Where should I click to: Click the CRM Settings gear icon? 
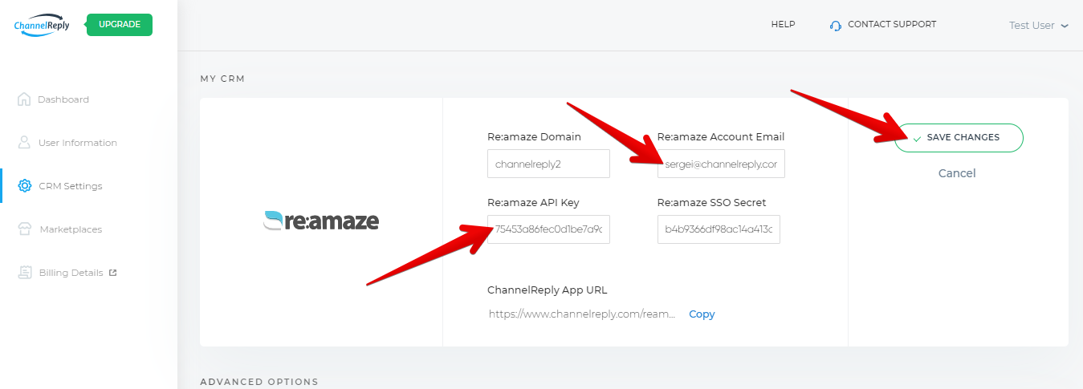point(25,186)
